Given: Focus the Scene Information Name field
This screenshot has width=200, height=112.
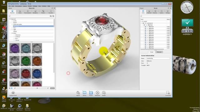Looking at the screenshot, I should [x=158, y=58].
